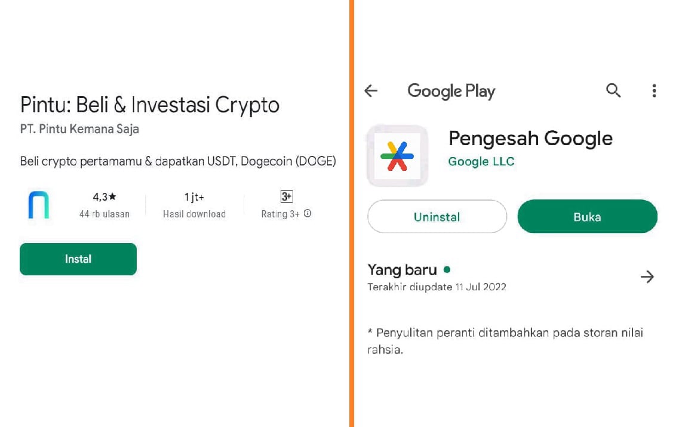
Task: Click the Pintu app logo icon
Action: click(39, 205)
